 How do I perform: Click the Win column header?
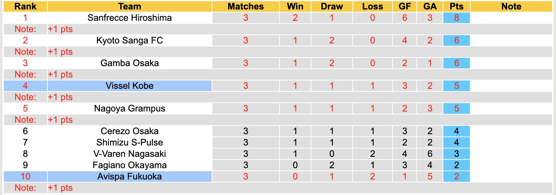click(x=295, y=6)
